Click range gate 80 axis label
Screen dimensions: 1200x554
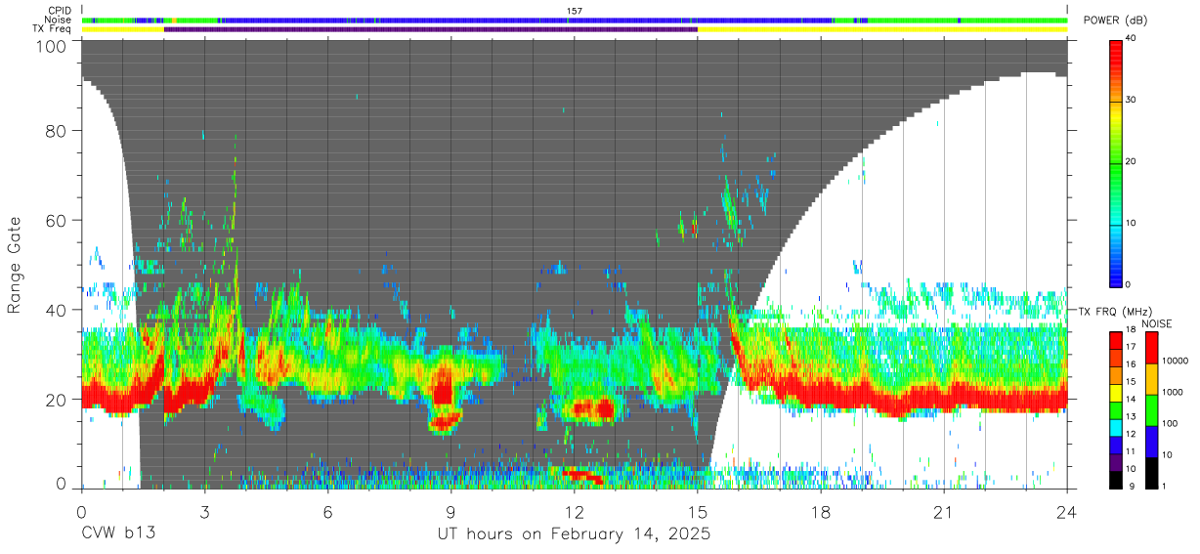57,130
